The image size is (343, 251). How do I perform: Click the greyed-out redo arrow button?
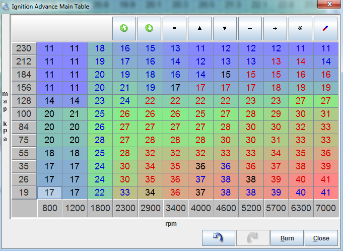252,238
